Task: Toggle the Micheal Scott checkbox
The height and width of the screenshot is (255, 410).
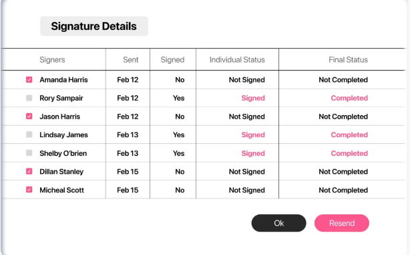Action: pos(29,190)
